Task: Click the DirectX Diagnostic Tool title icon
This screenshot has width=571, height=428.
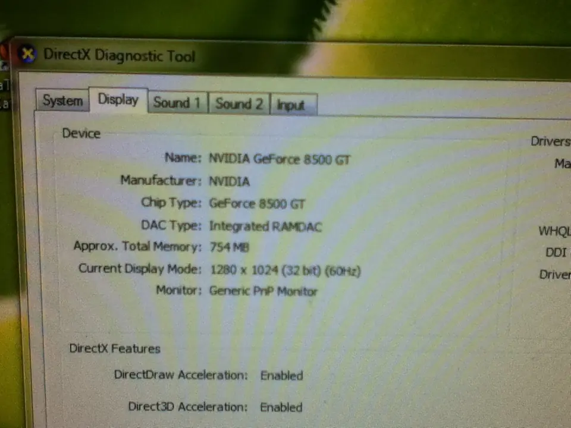Action: click(27, 54)
